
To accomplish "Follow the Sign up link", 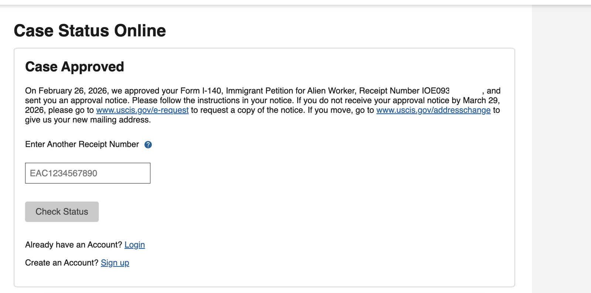I will (115, 263).
